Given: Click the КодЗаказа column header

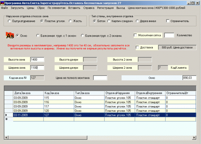Looking at the screenshot, I should pyautogui.click(x=59, y=93).
